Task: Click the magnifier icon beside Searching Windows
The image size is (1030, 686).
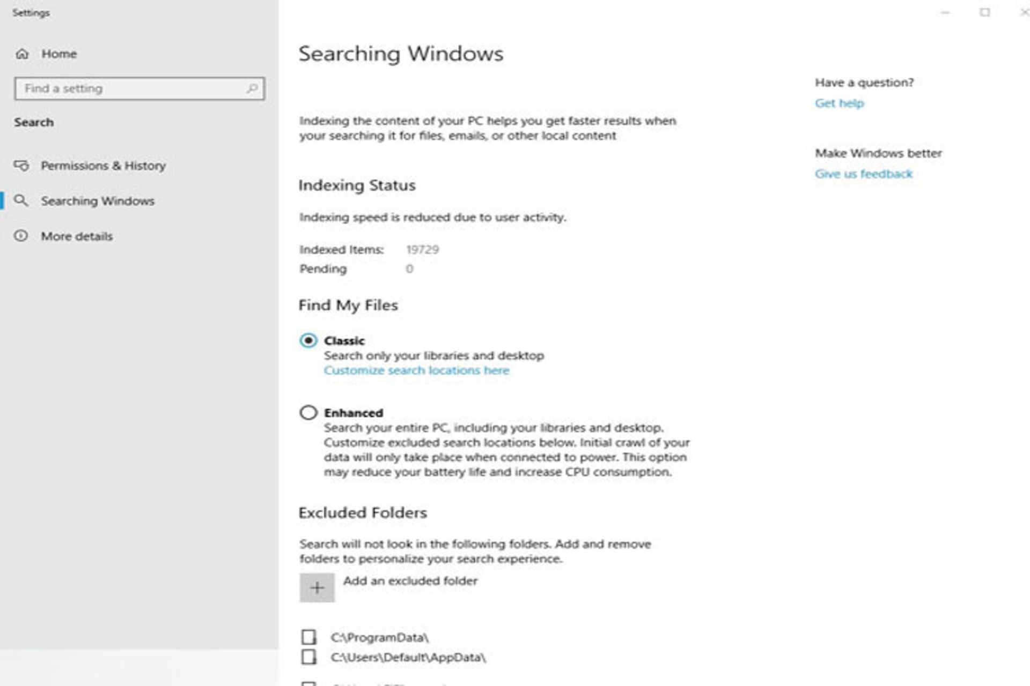Action: click(21, 201)
